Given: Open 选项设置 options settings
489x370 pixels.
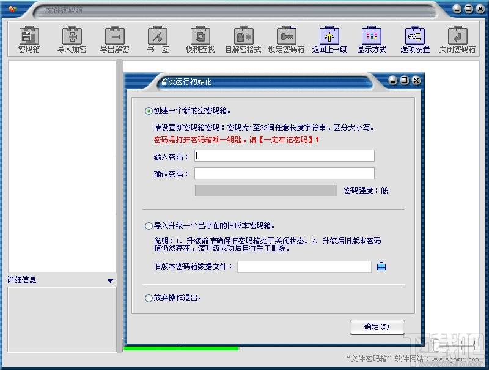Looking at the screenshot, I should pos(415,39).
